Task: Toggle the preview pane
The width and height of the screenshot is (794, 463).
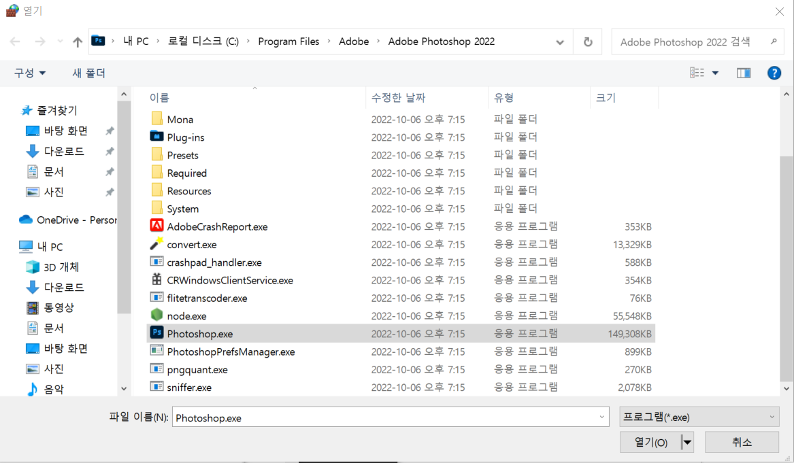Action: pyautogui.click(x=744, y=73)
